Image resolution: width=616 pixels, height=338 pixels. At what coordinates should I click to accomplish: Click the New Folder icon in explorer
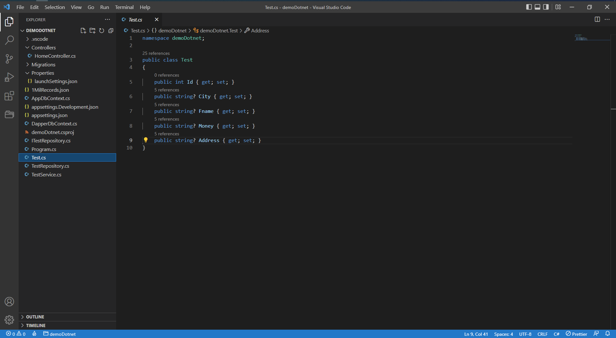[92, 30]
